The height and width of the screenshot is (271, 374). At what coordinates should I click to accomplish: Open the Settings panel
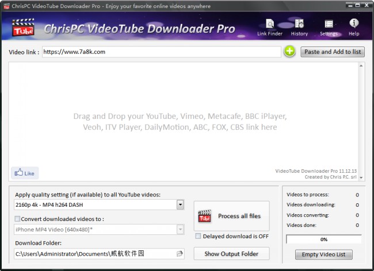pos(329,27)
